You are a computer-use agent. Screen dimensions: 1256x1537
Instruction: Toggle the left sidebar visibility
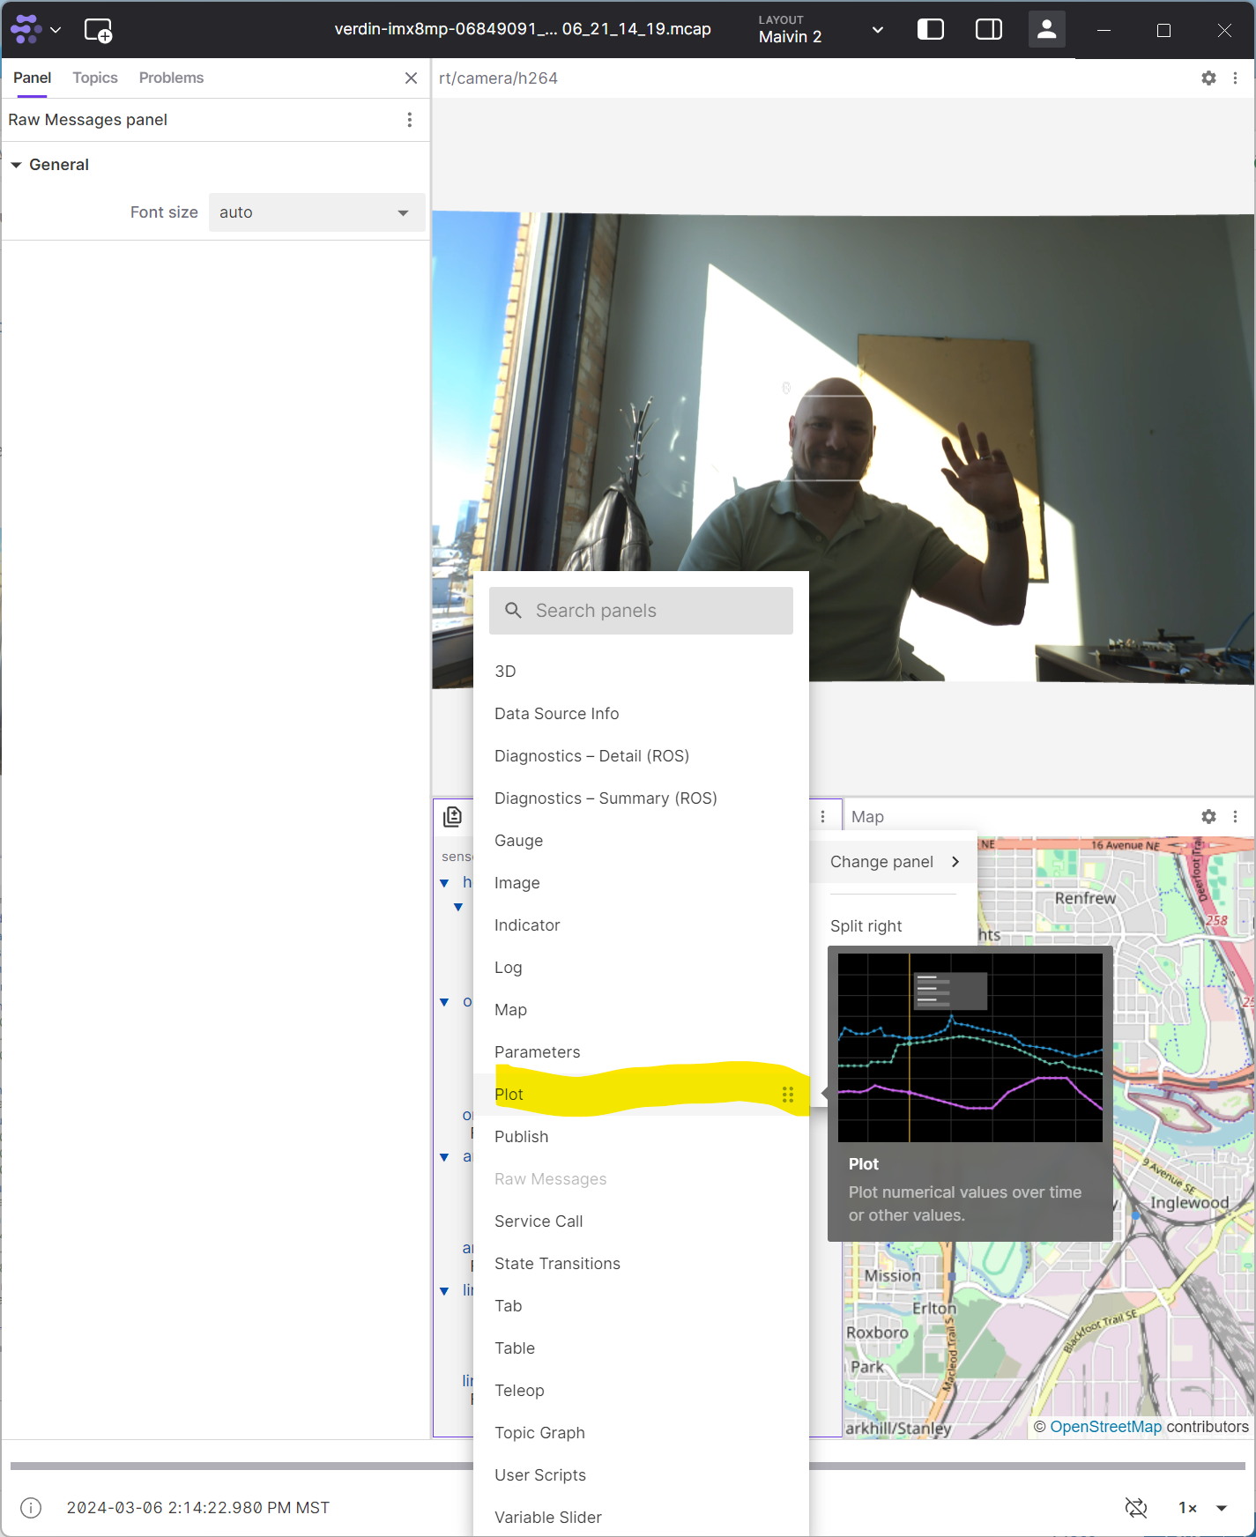[930, 30]
